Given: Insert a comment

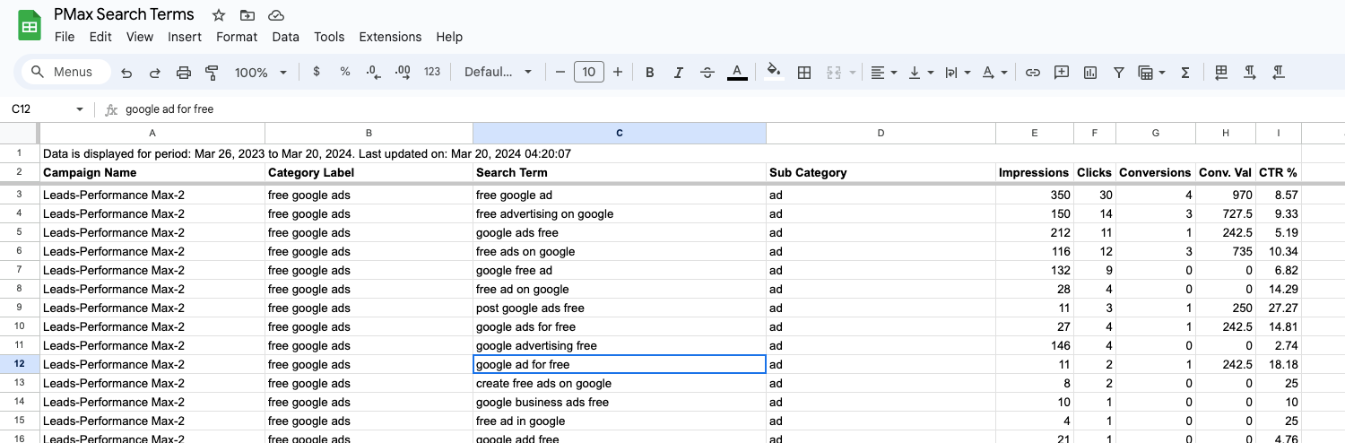Looking at the screenshot, I should 1062,73.
